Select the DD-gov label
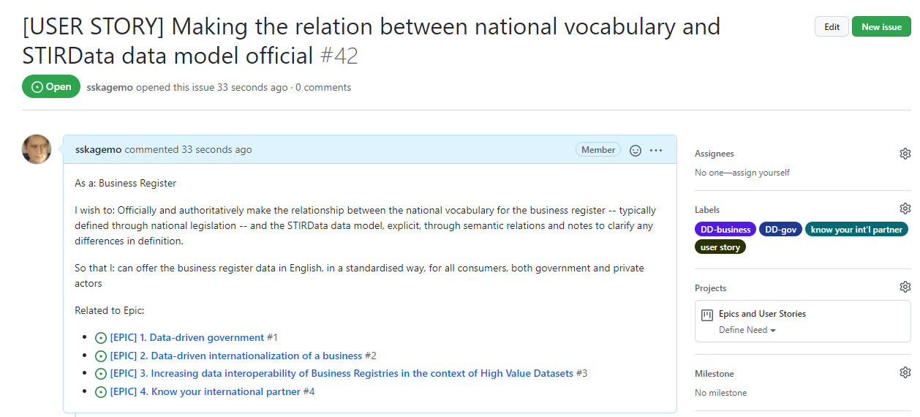 [x=780, y=229]
